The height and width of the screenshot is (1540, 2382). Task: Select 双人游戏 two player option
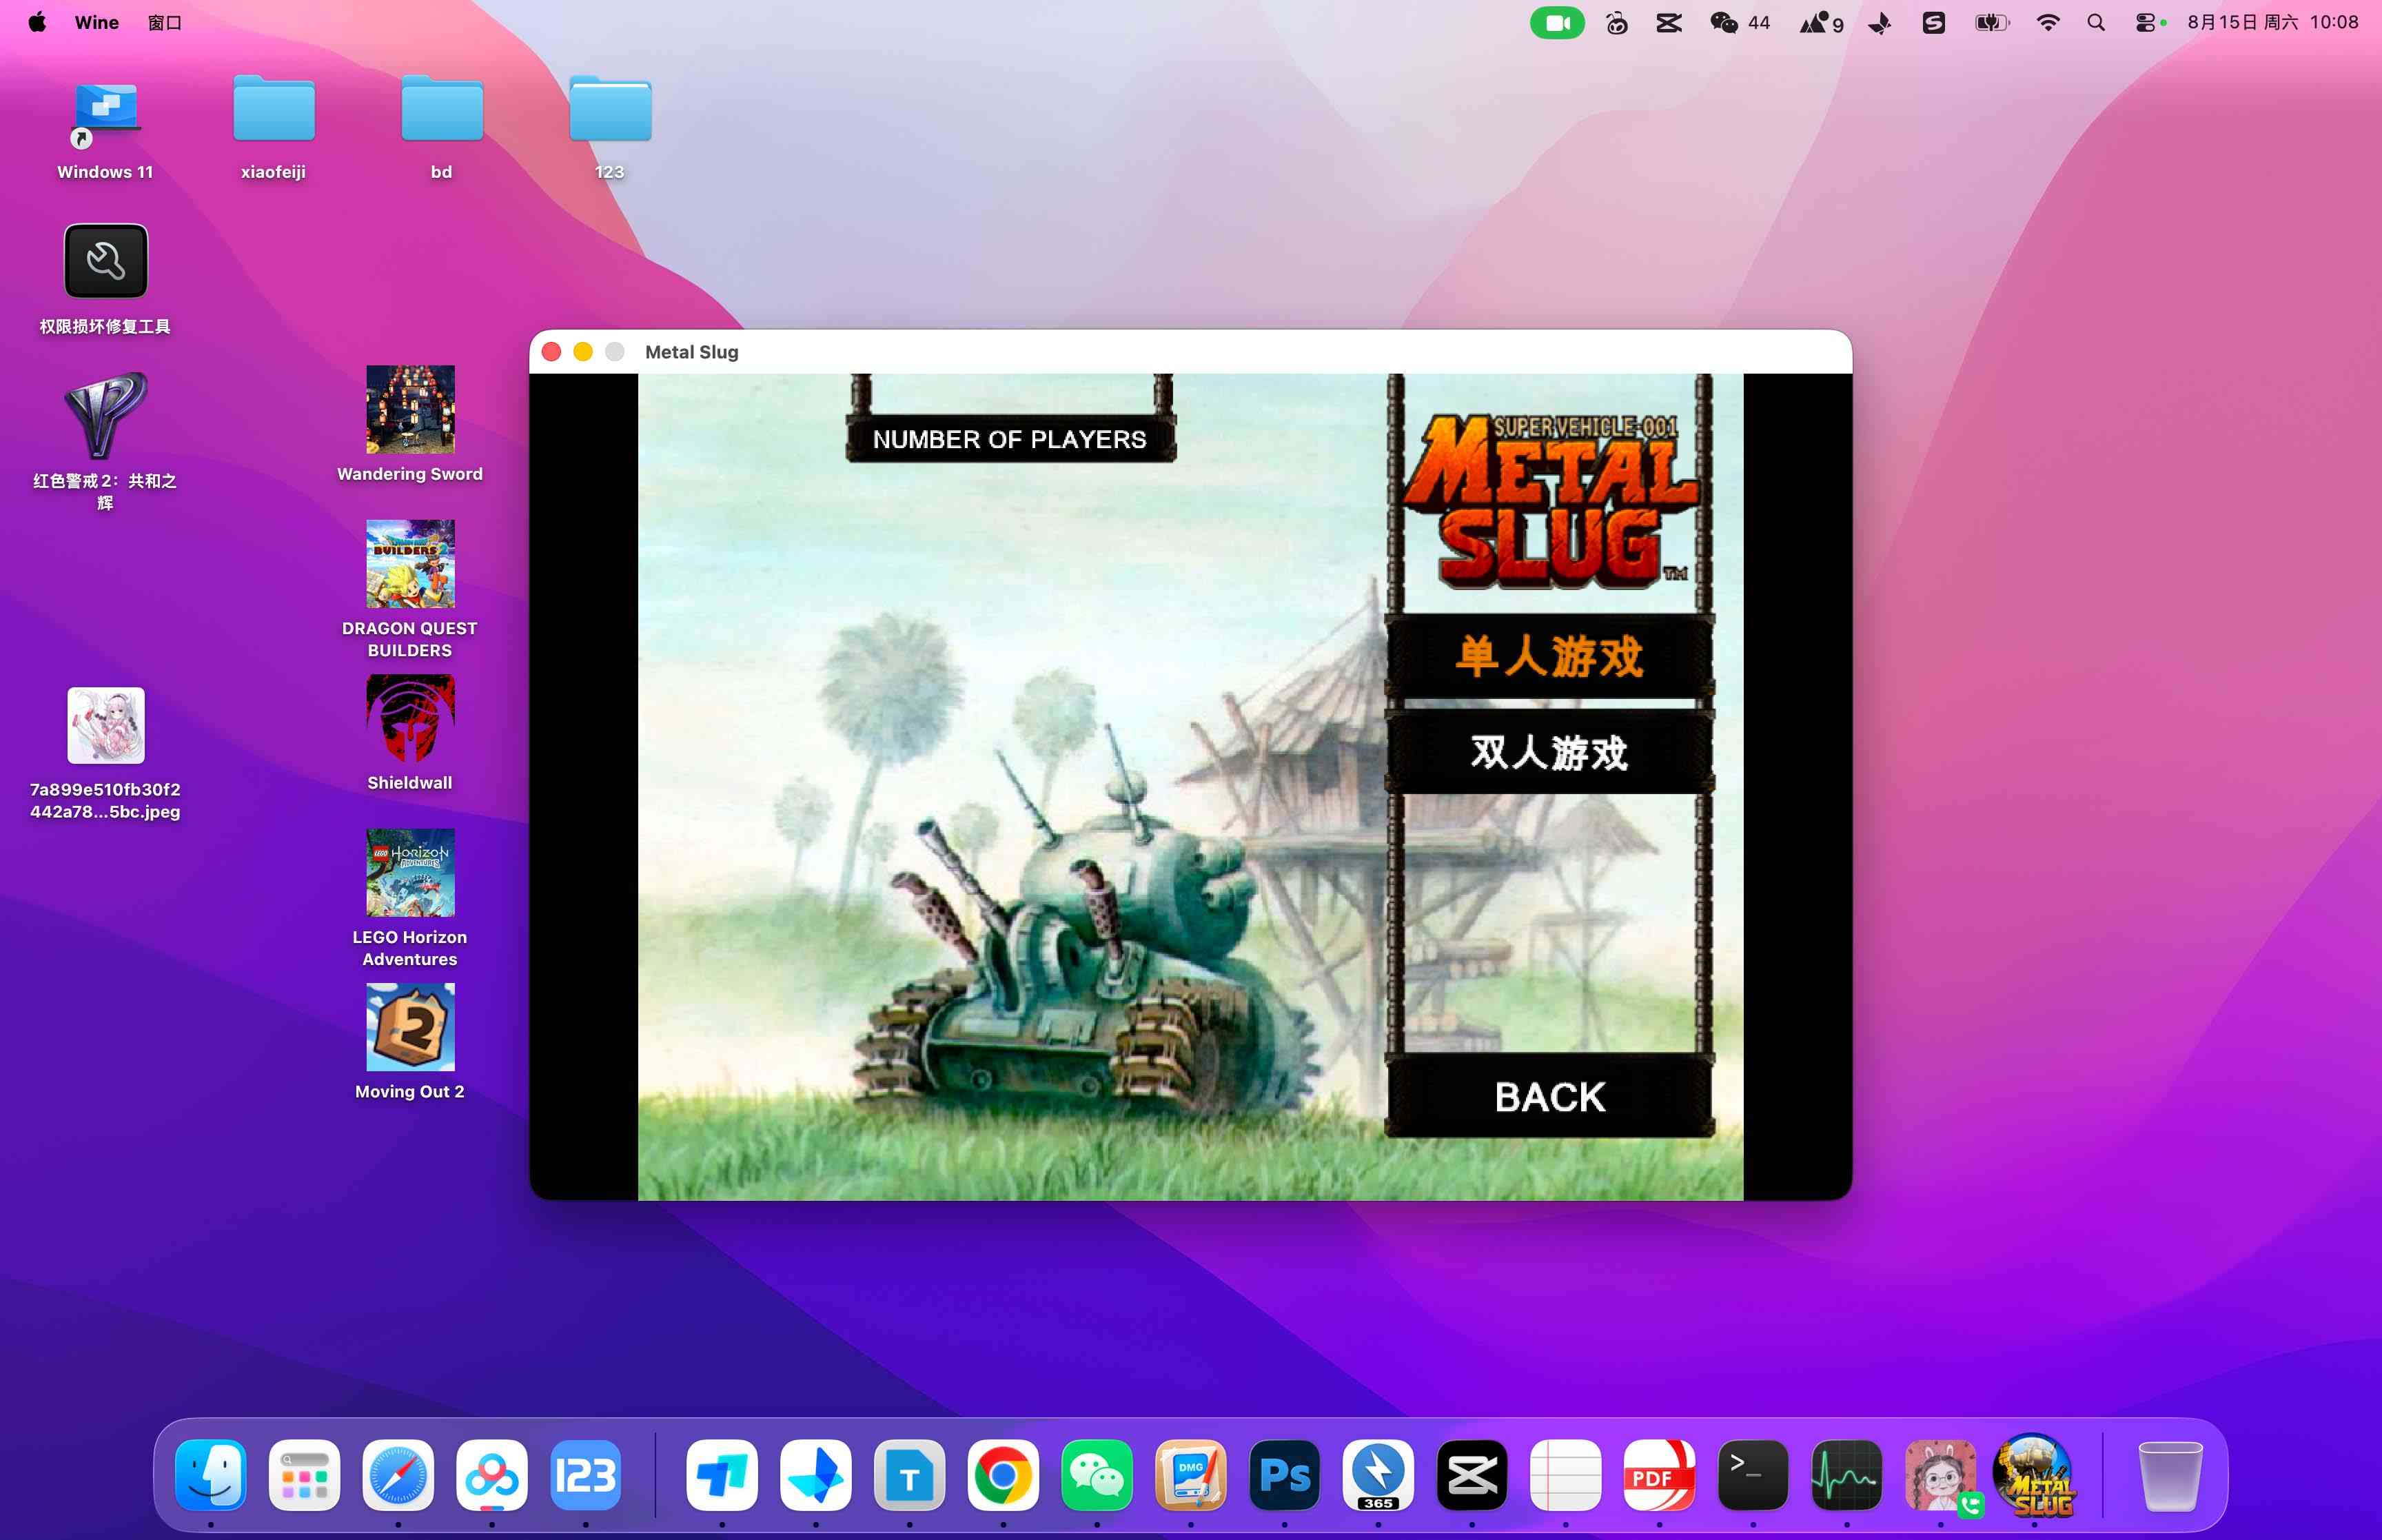click(x=1549, y=752)
